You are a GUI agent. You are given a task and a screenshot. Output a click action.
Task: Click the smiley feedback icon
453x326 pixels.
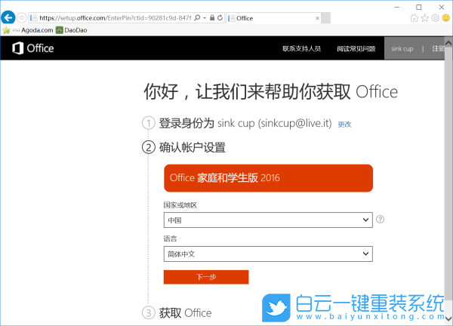tap(446, 18)
